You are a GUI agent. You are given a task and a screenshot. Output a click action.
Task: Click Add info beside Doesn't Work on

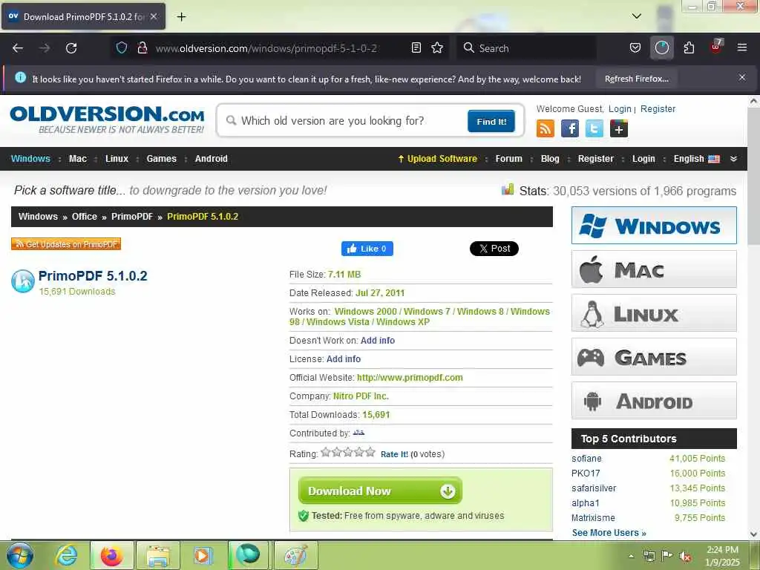click(x=378, y=340)
